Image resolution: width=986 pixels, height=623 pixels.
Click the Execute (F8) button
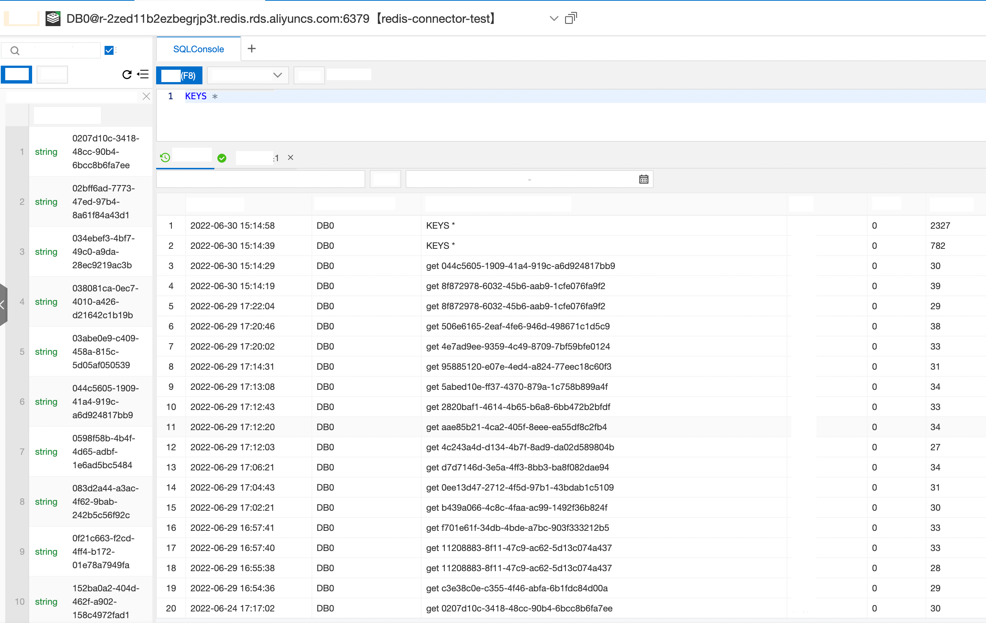(x=179, y=76)
